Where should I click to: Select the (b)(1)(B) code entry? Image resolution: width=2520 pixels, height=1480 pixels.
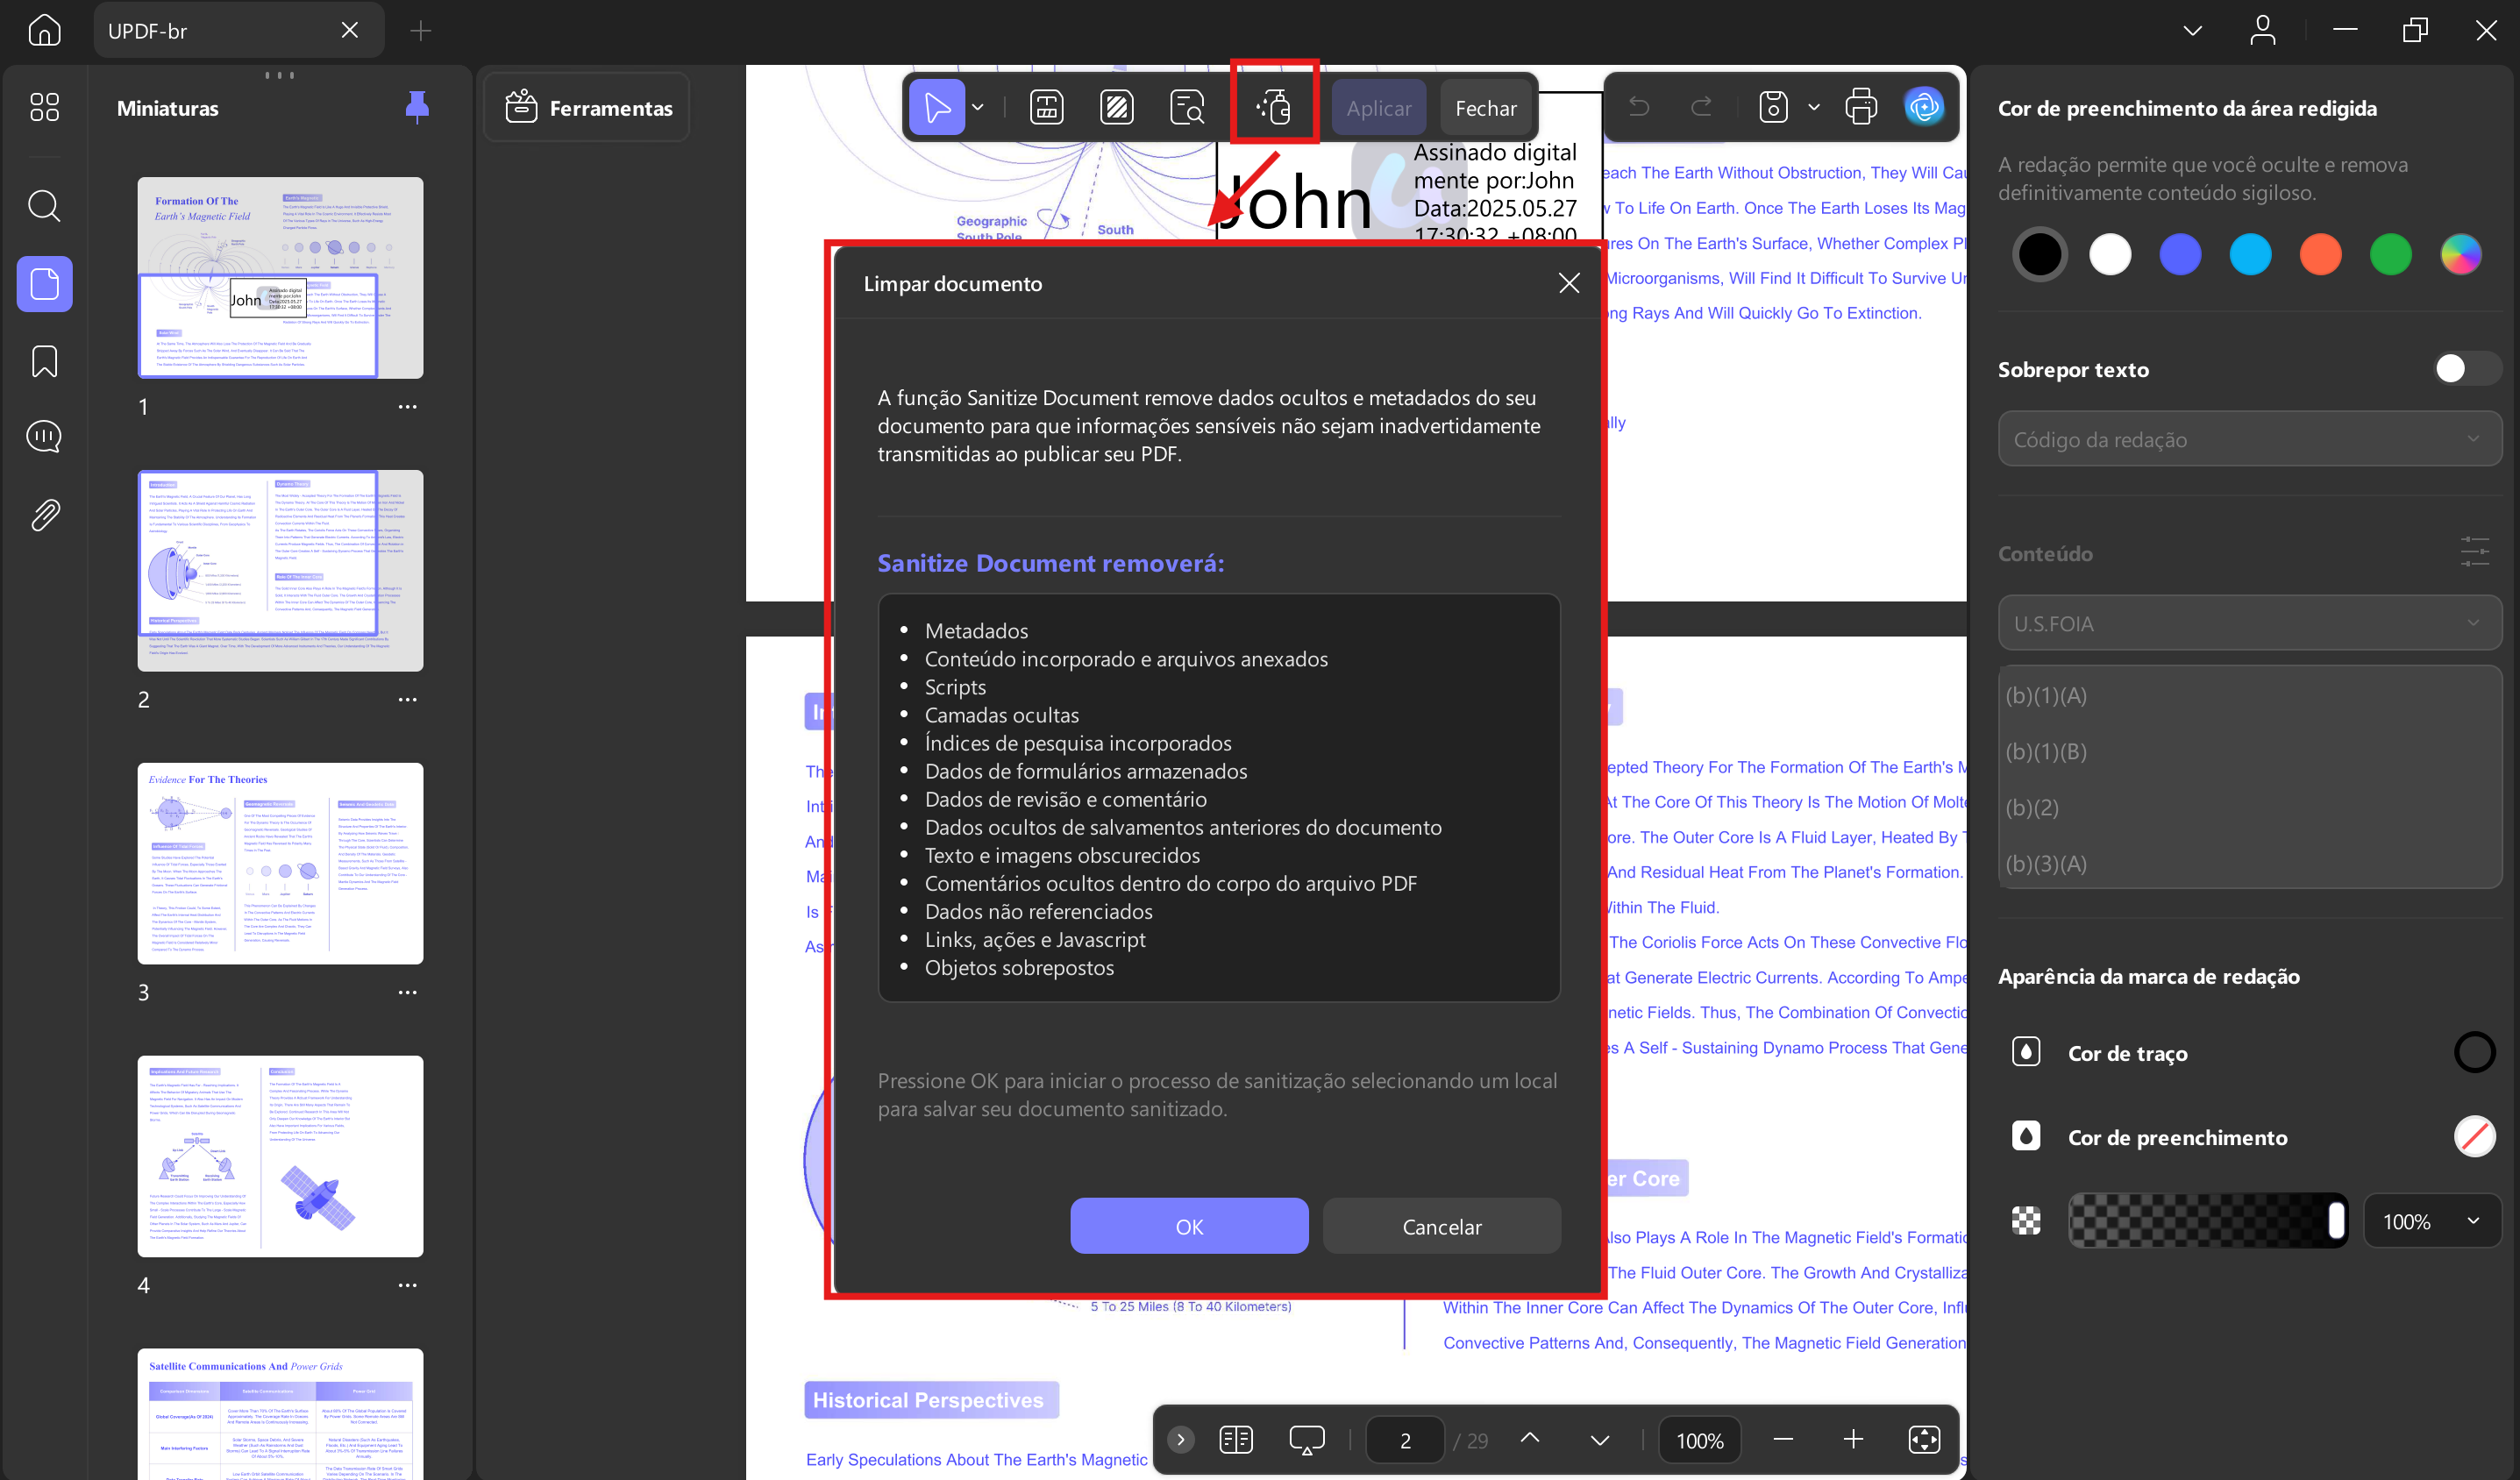2249,751
